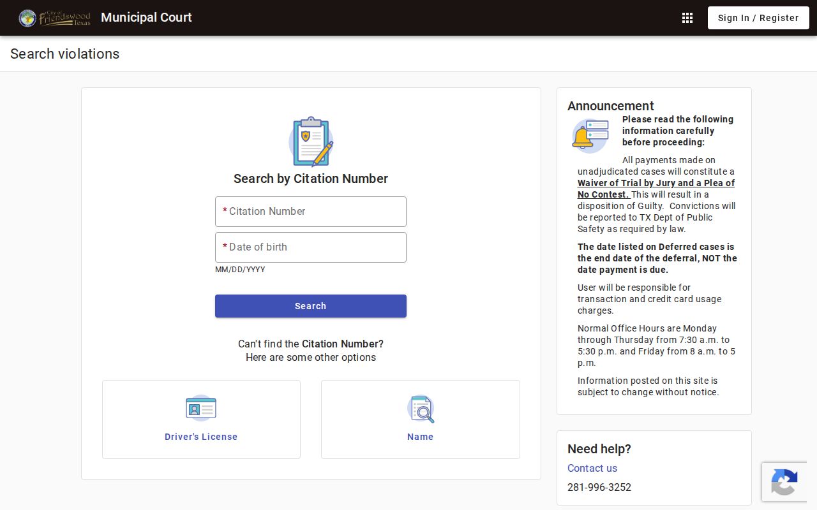Click the clipboard citation icon
The height and width of the screenshot is (510, 817).
311,142
